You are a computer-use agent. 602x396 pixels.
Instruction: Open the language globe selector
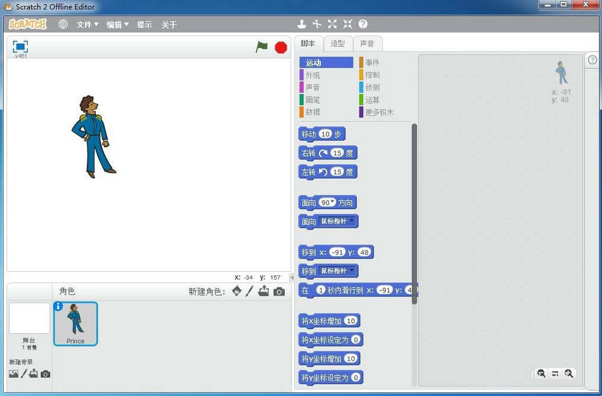click(63, 24)
